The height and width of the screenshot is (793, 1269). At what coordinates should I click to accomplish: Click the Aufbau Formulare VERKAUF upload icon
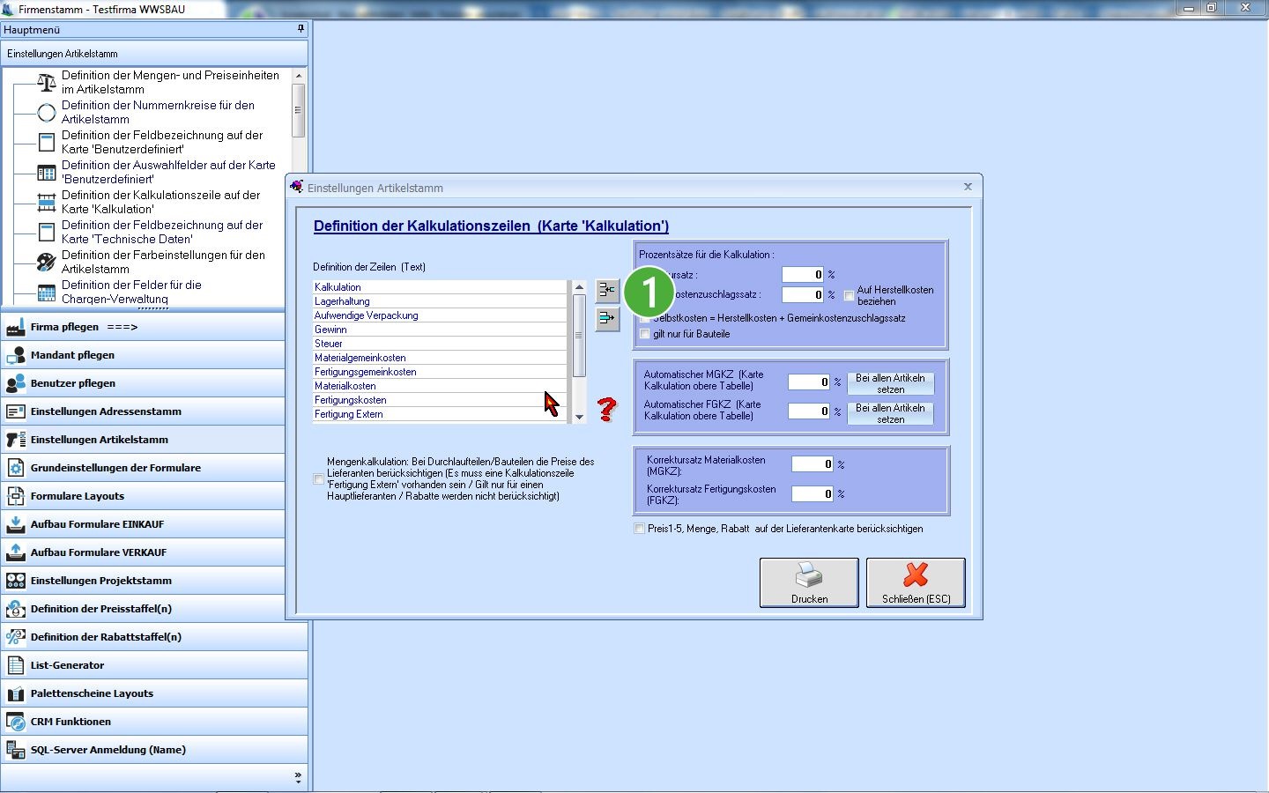(x=16, y=552)
